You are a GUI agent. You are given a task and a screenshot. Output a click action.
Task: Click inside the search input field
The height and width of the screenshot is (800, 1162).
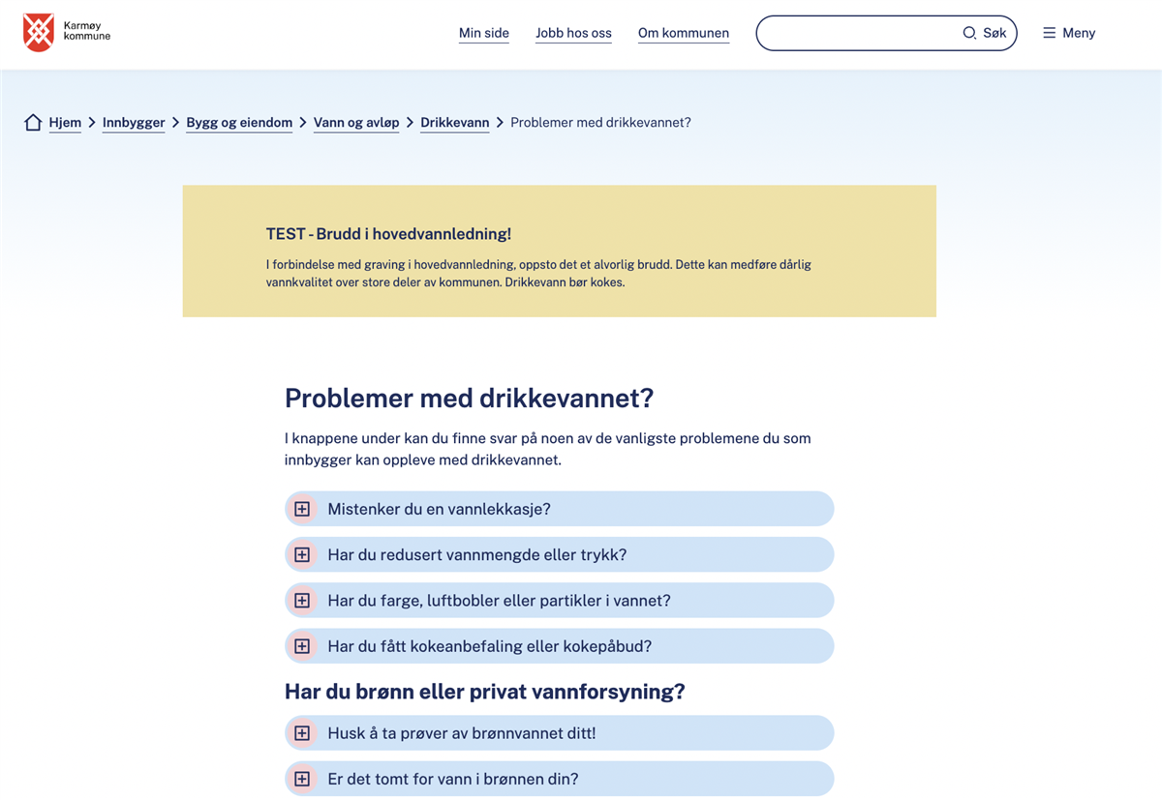click(x=857, y=33)
